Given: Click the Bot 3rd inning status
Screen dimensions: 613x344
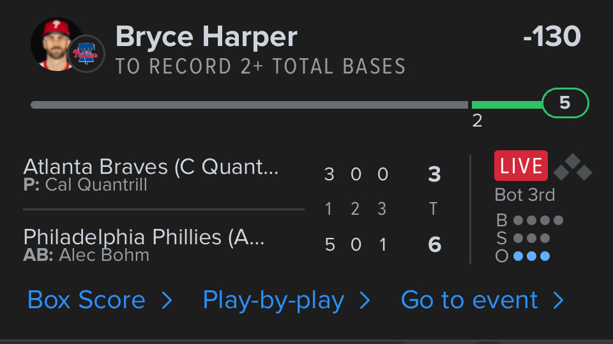Looking at the screenshot, I should point(525,195).
